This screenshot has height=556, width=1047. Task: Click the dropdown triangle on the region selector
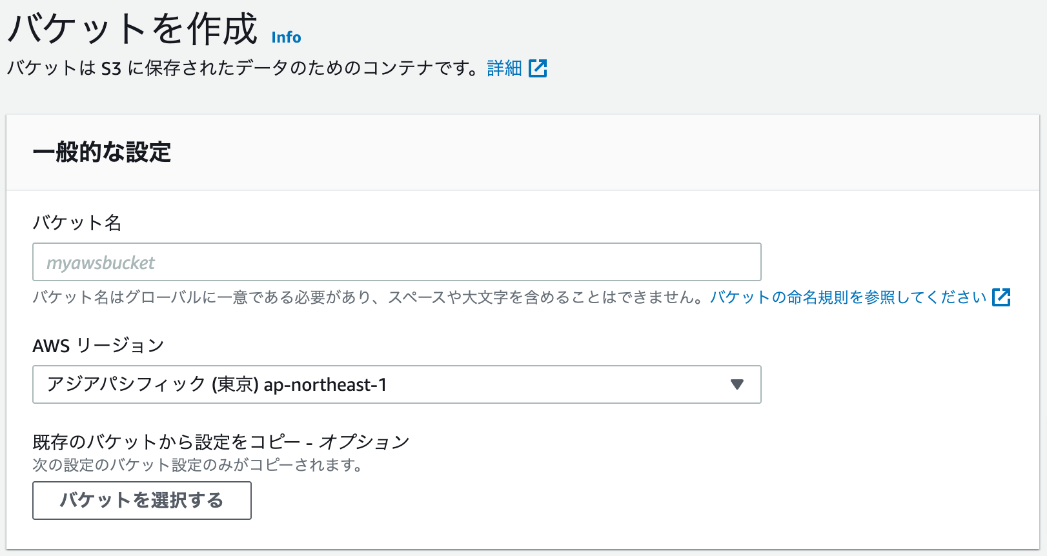point(737,385)
